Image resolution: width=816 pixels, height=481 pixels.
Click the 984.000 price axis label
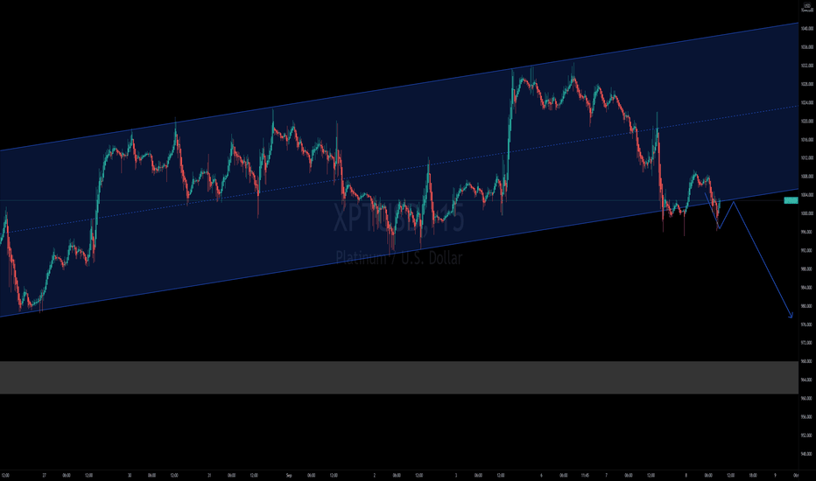point(807,287)
